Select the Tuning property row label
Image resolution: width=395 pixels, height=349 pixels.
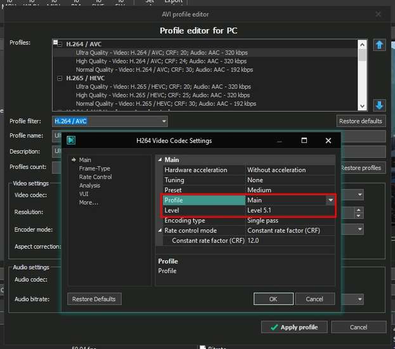point(204,180)
